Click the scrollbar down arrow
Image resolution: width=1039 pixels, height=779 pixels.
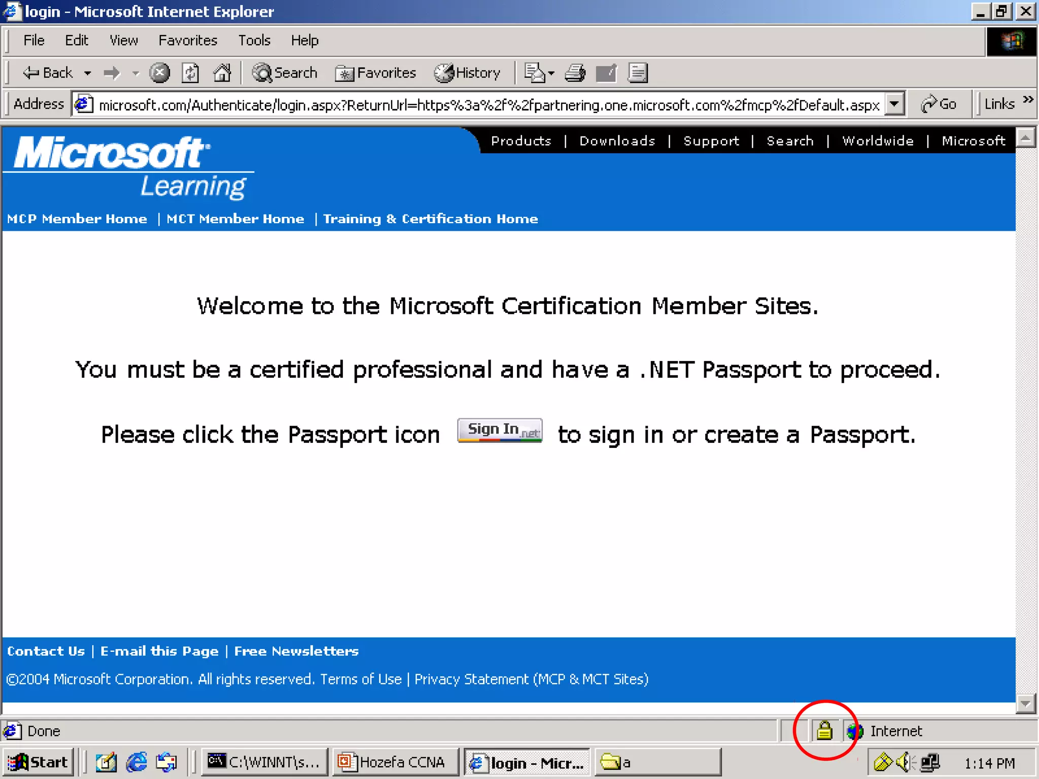(1026, 703)
